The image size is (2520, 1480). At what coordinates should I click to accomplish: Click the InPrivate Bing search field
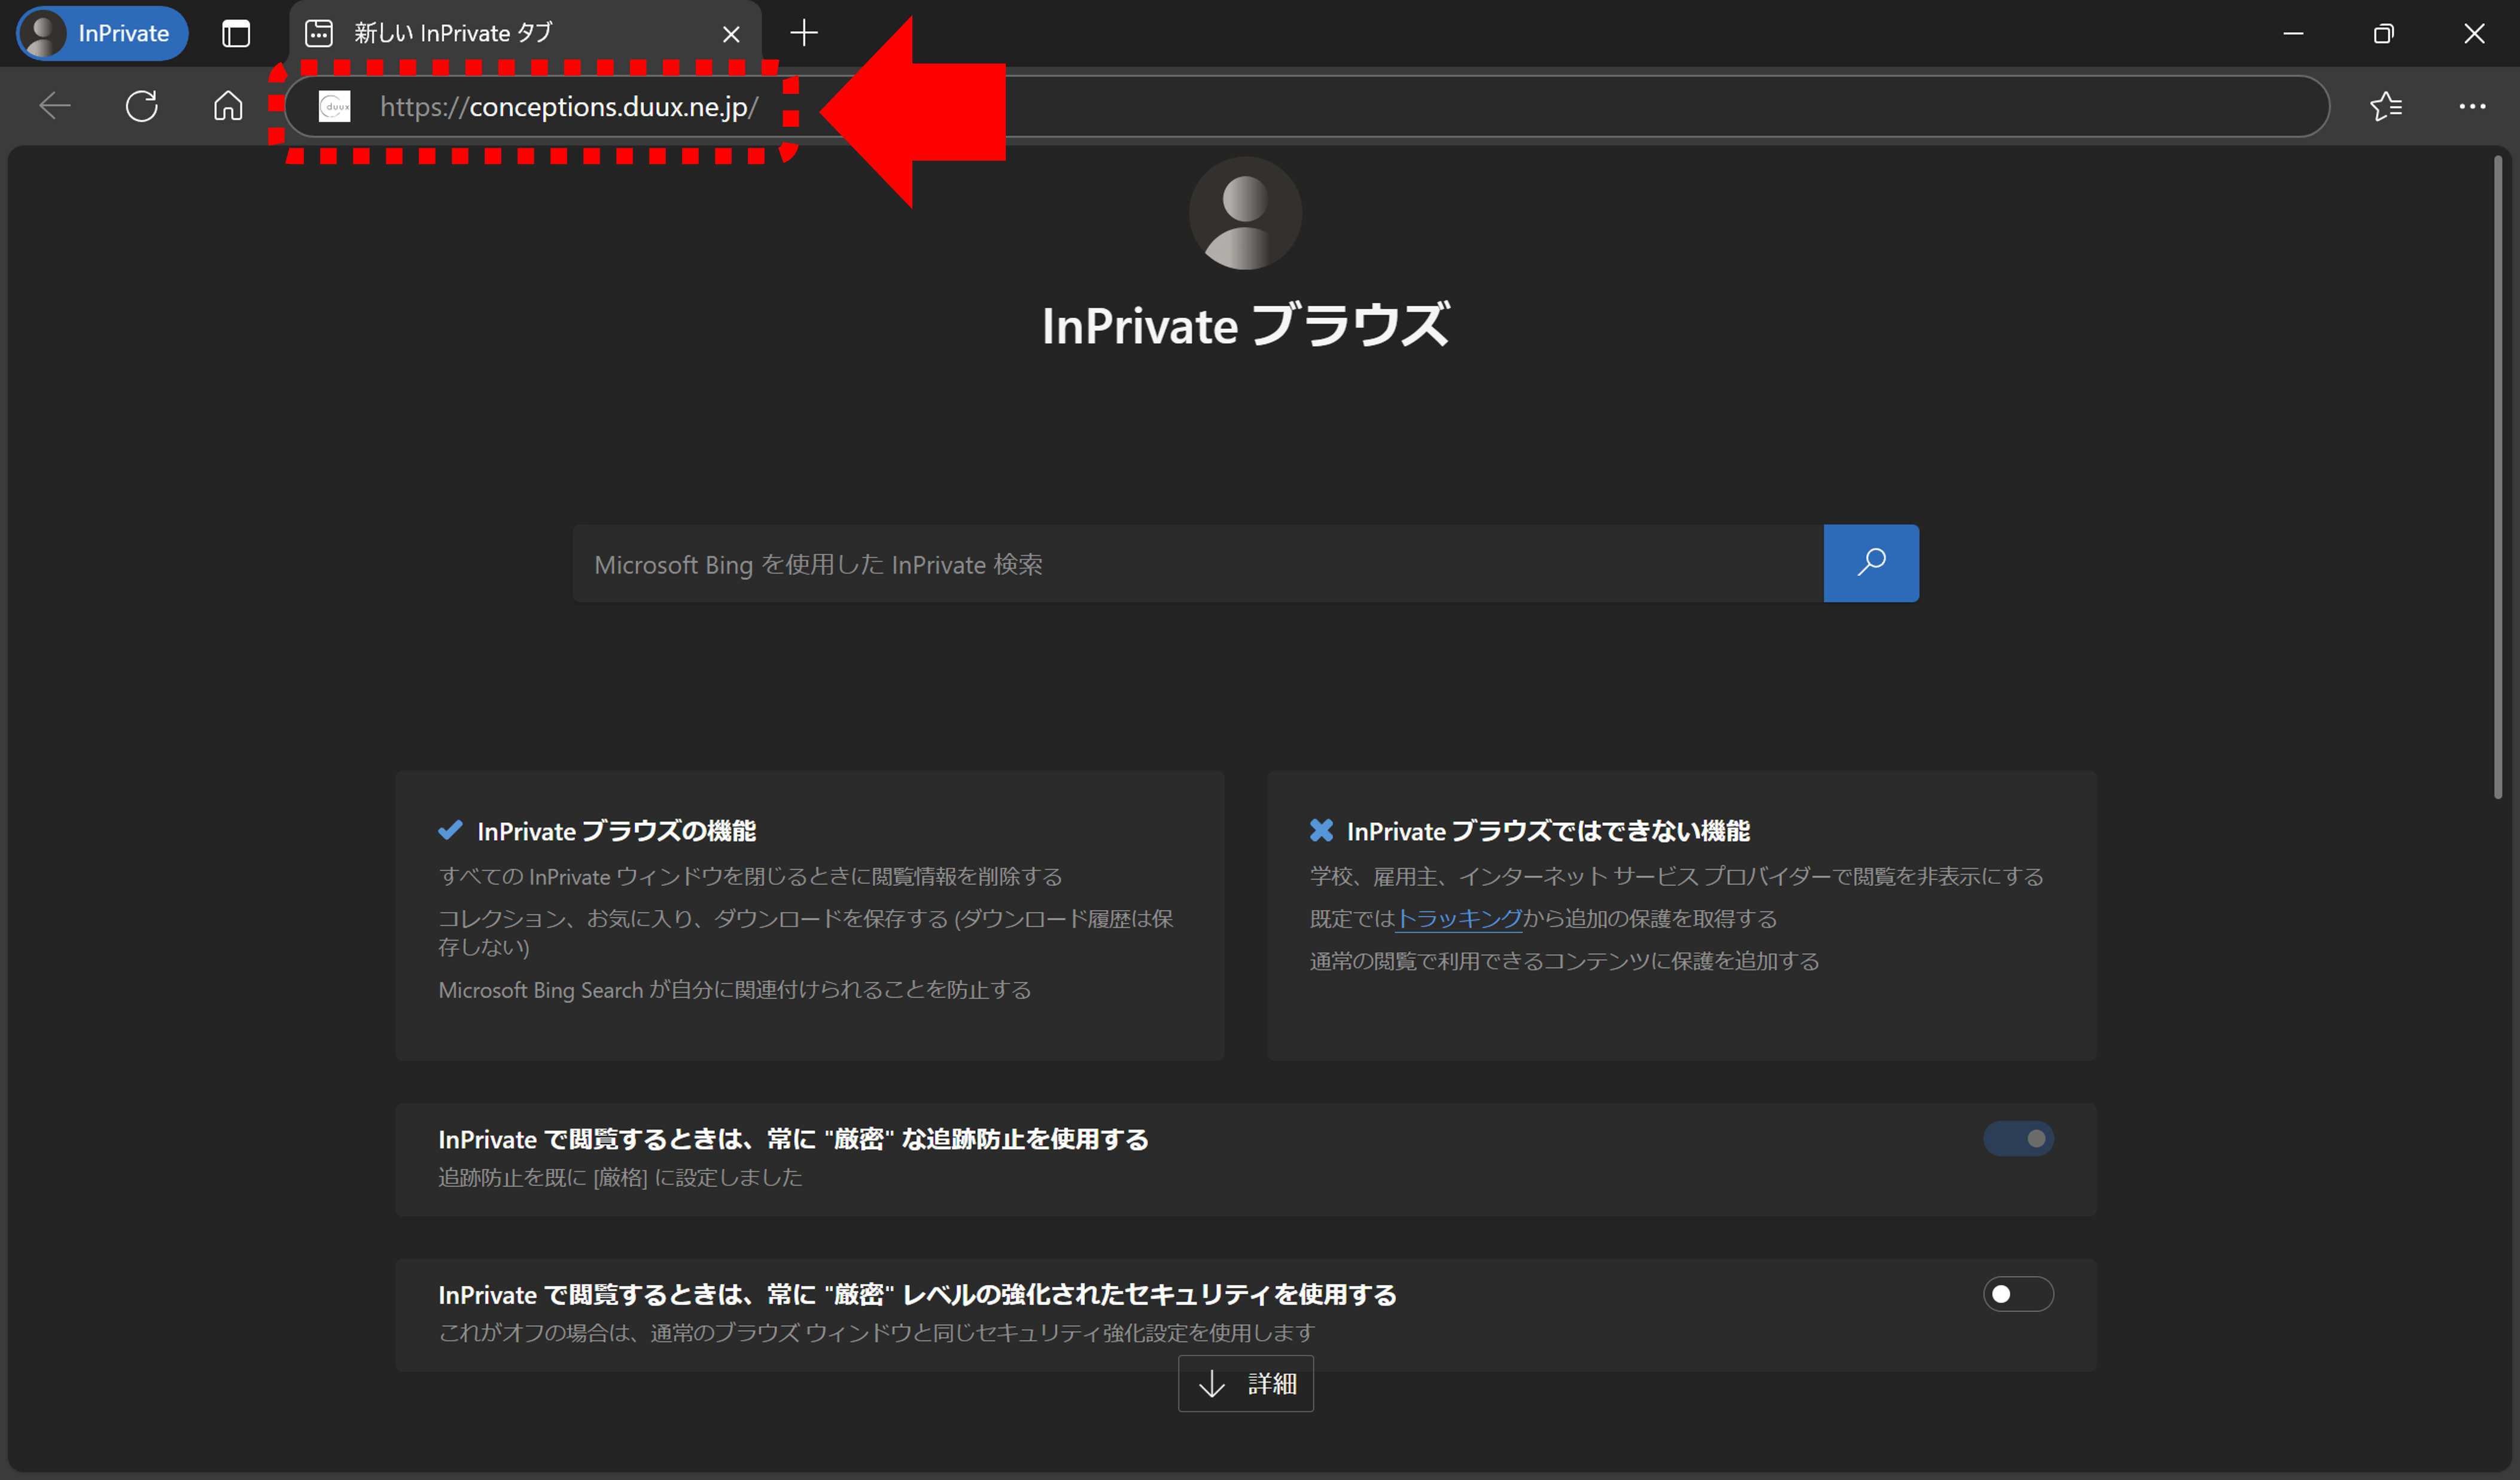point(1197,564)
